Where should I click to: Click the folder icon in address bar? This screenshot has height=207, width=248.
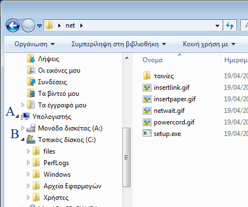click(49, 25)
